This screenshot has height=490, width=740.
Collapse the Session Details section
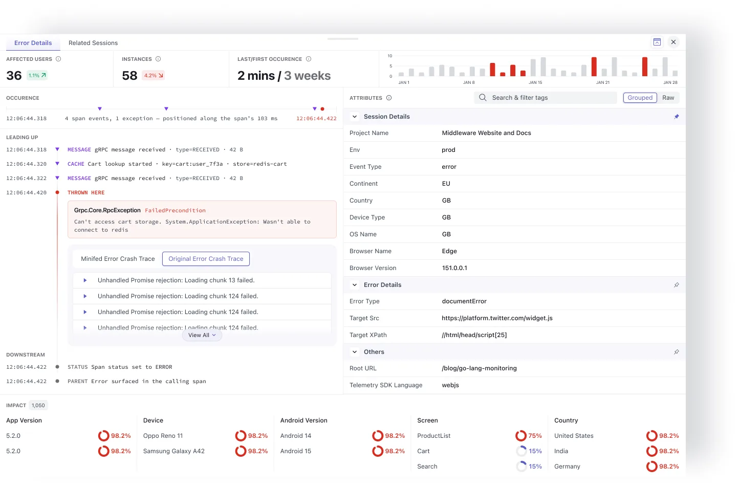click(355, 117)
